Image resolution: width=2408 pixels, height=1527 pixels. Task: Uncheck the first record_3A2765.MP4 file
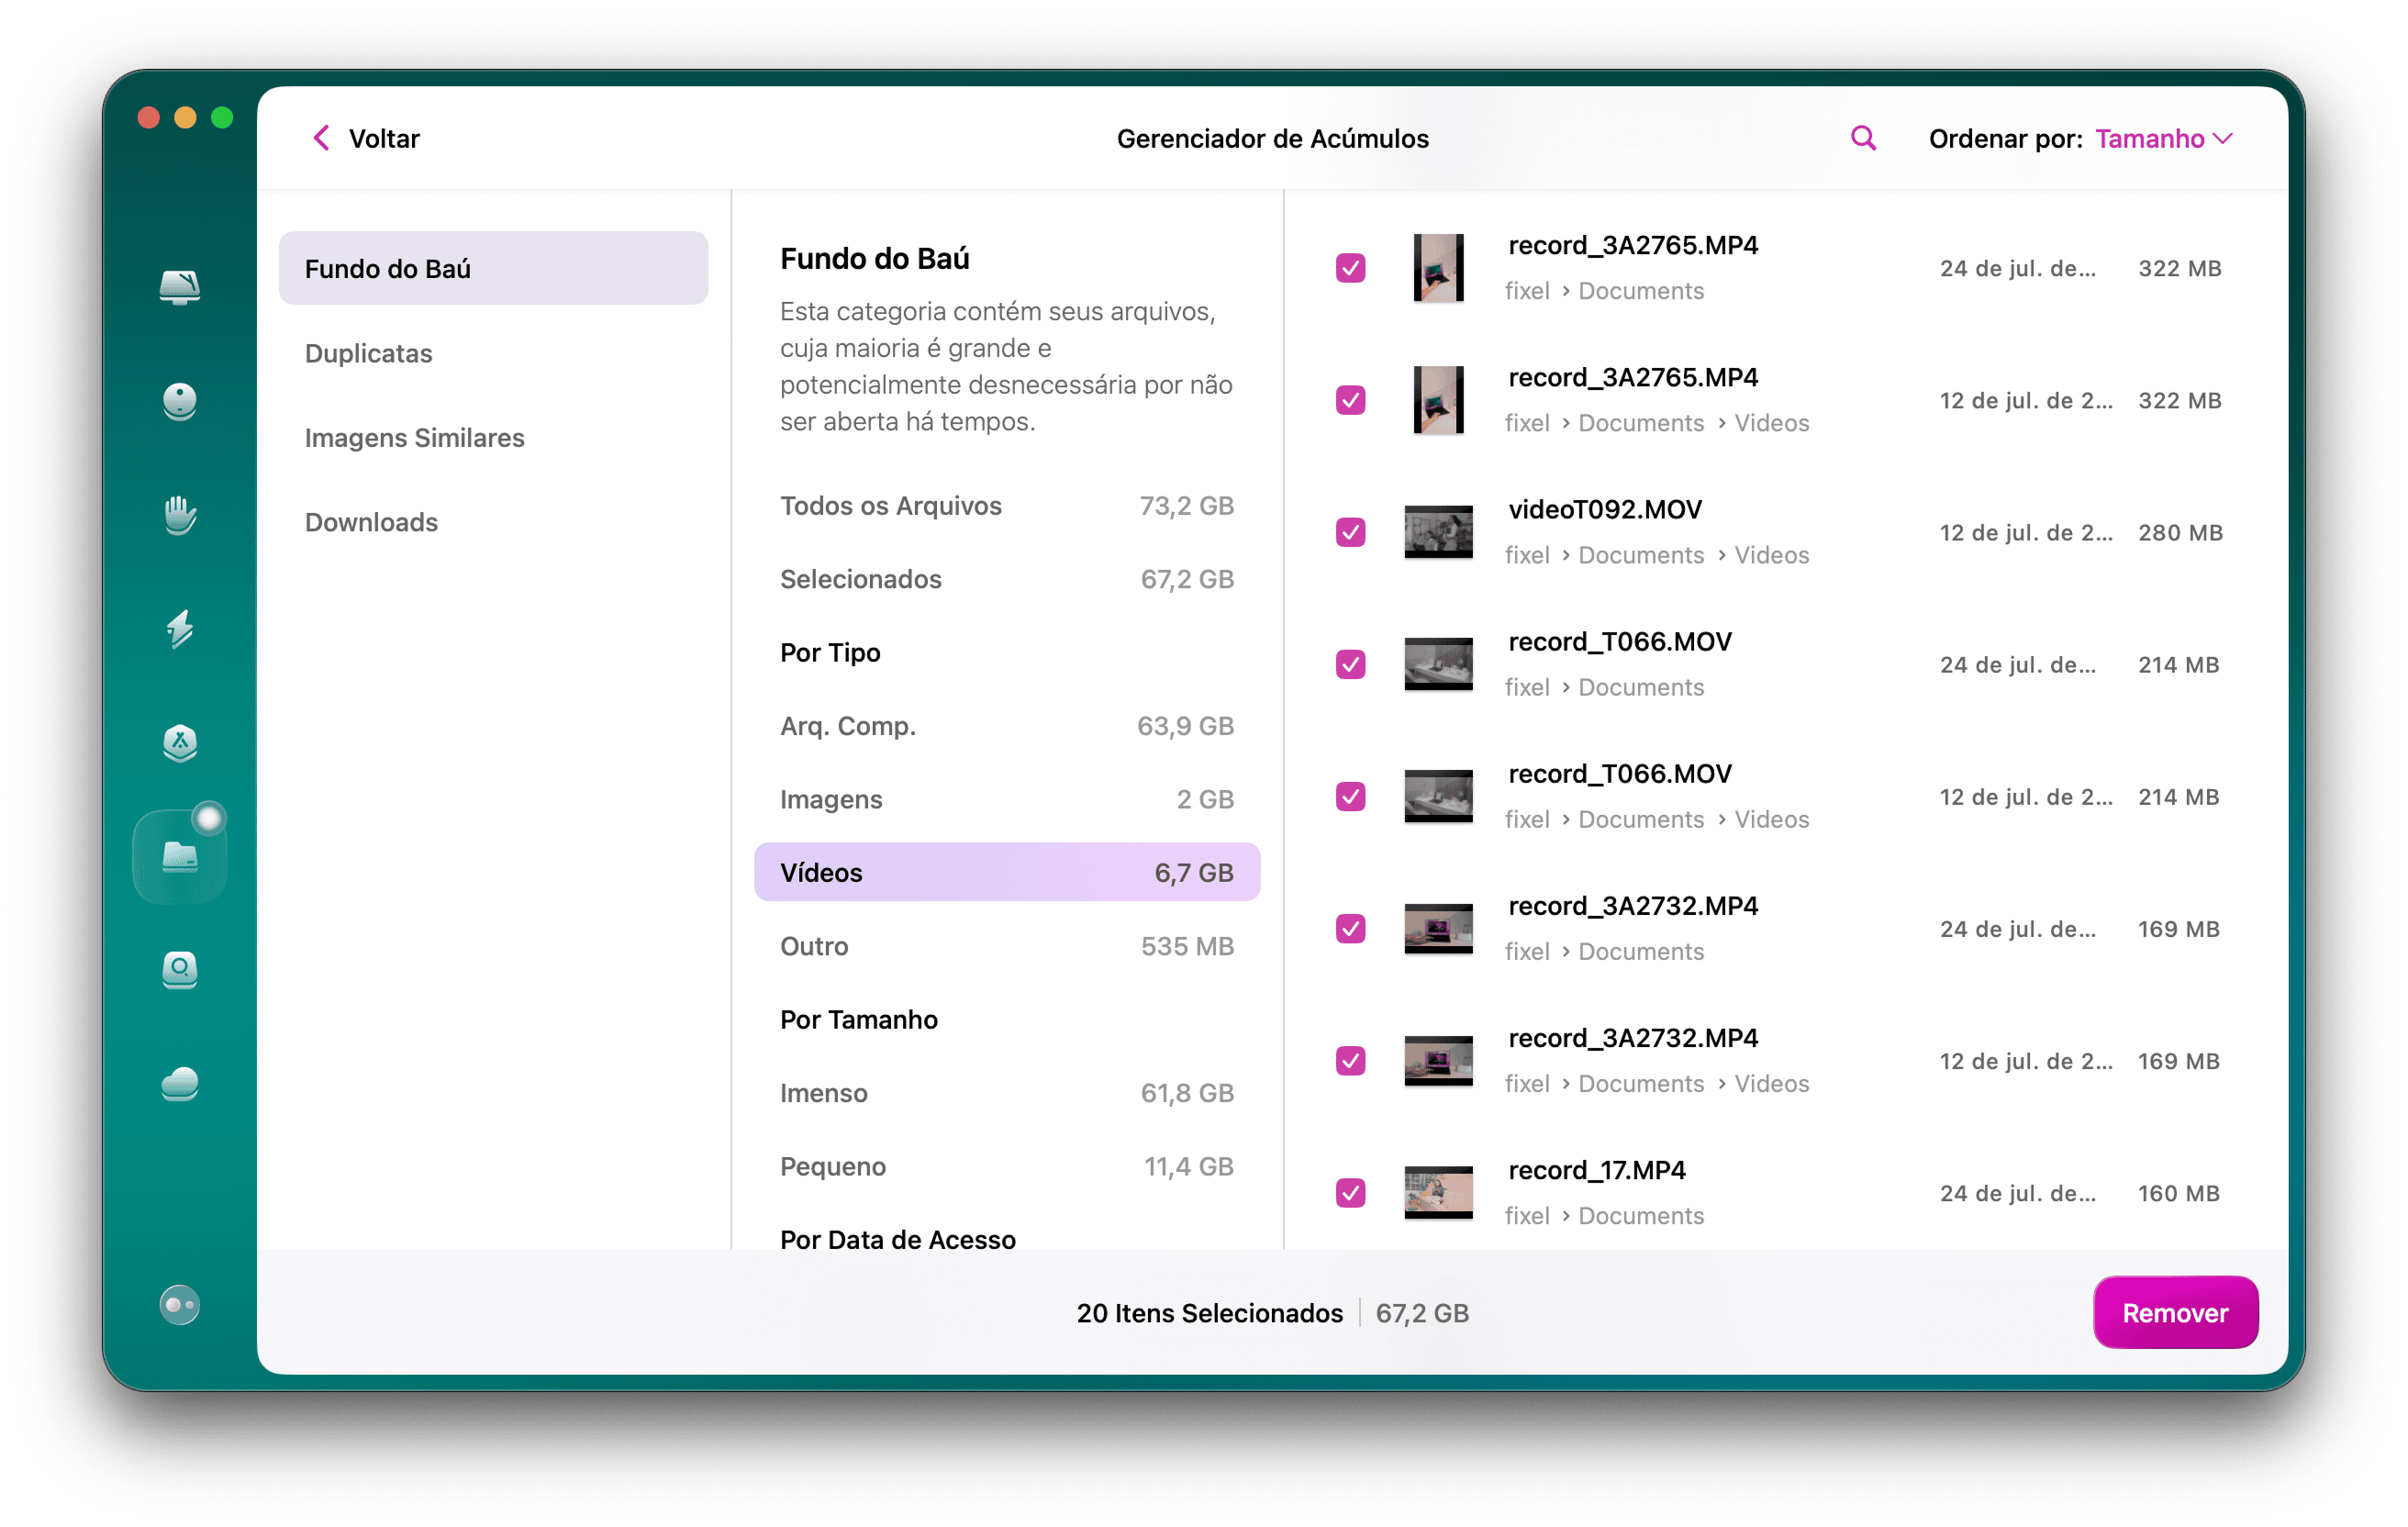[1350, 268]
